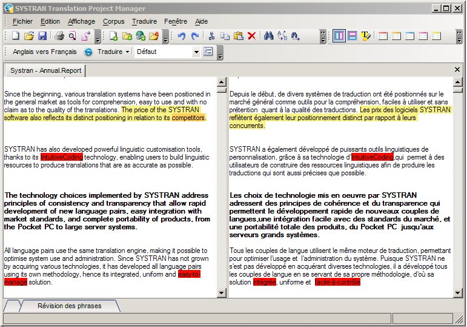This screenshot has height=327, width=467.
Task: Add a new file to project icon
Action: [113, 36]
